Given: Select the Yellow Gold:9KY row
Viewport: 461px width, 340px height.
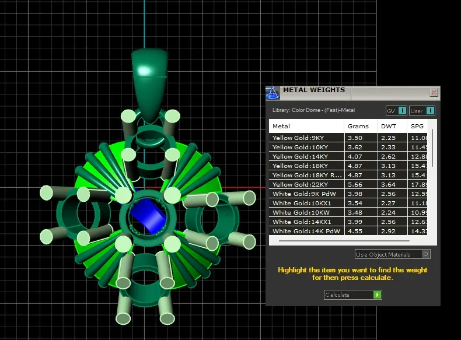Looking at the screenshot, I should click(x=348, y=138).
